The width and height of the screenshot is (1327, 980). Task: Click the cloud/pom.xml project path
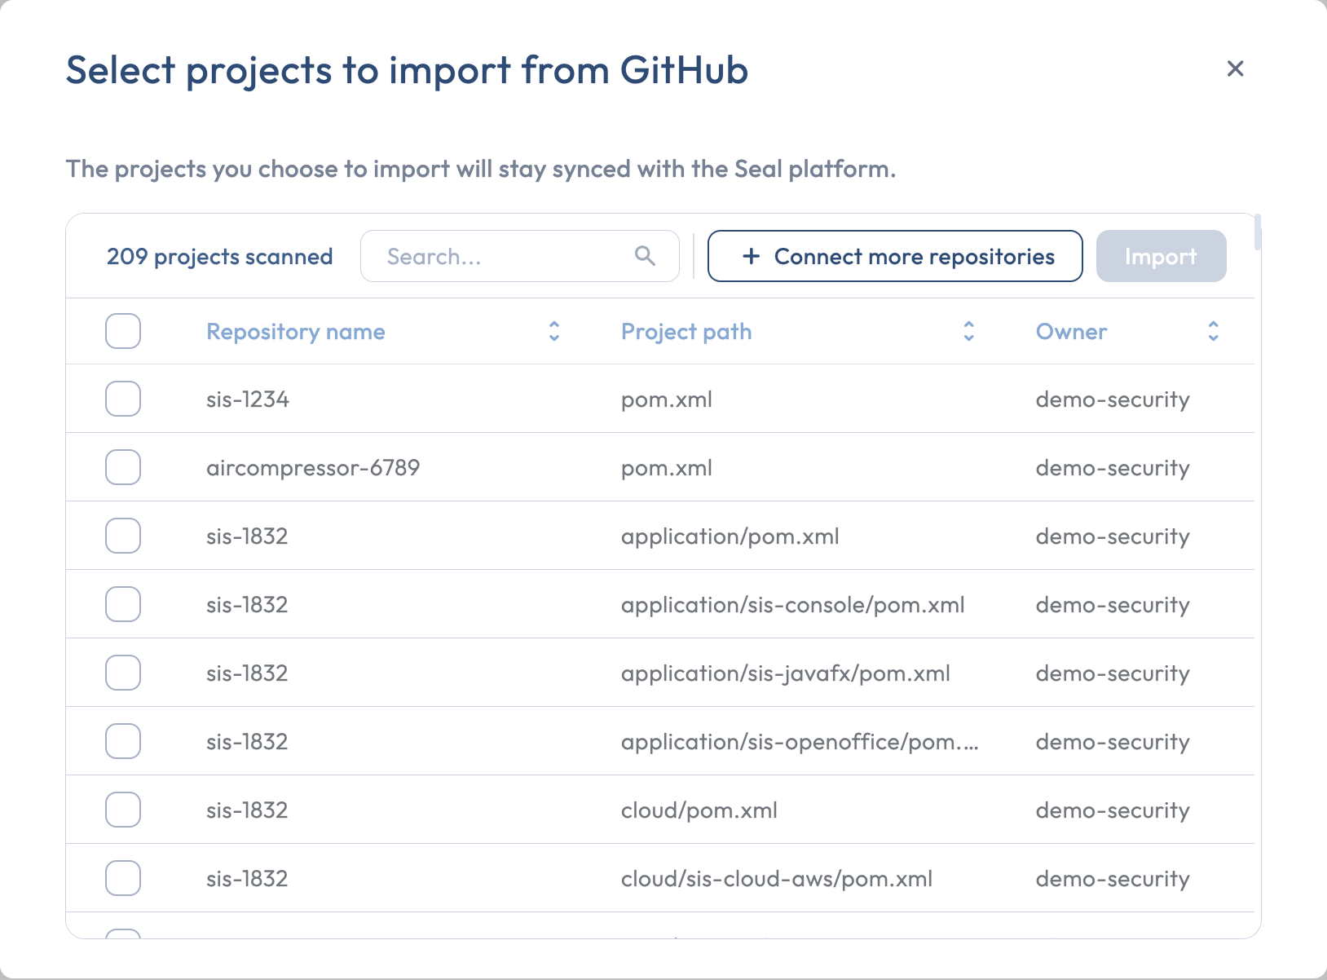699,810
